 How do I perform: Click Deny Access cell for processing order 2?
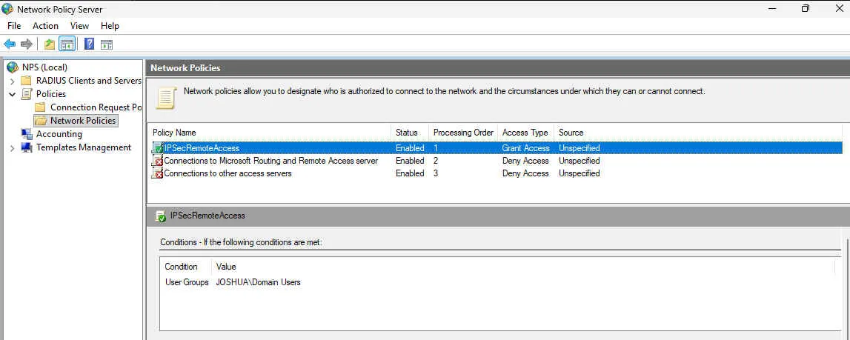pos(525,161)
